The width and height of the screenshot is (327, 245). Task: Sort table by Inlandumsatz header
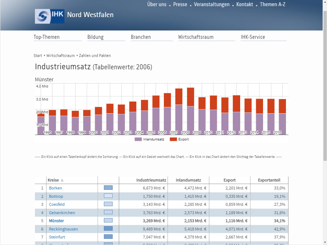point(188,180)
